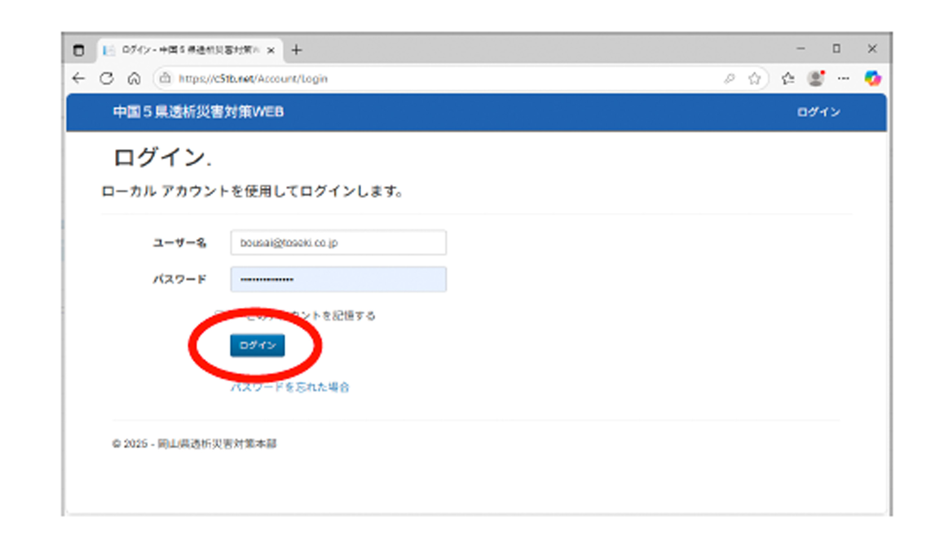Reload the page with refresh icon
Image resolution: width=940 pixels, height=553 pixels.
pos(106,79)
